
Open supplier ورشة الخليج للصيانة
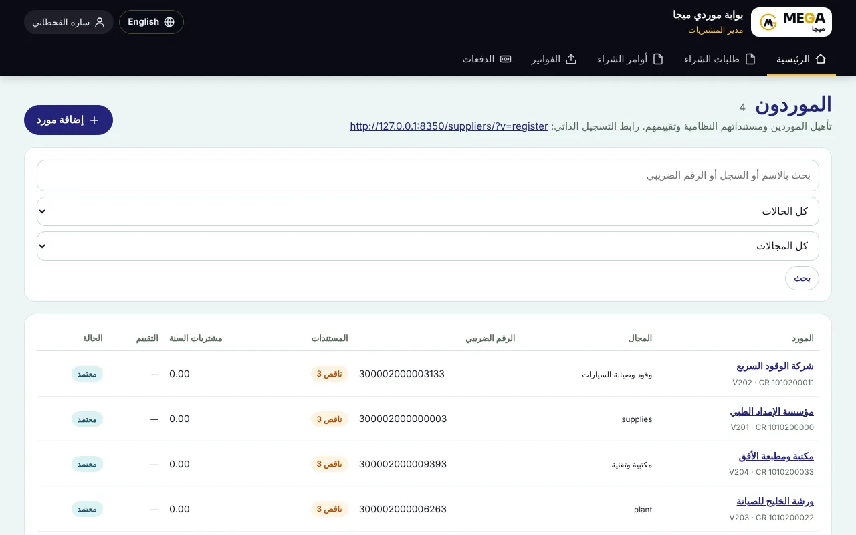[x=775, y=502]
